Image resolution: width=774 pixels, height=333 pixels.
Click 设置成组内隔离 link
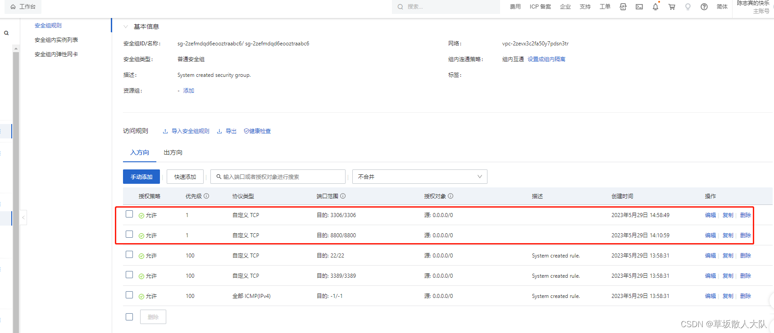[546, 59]
